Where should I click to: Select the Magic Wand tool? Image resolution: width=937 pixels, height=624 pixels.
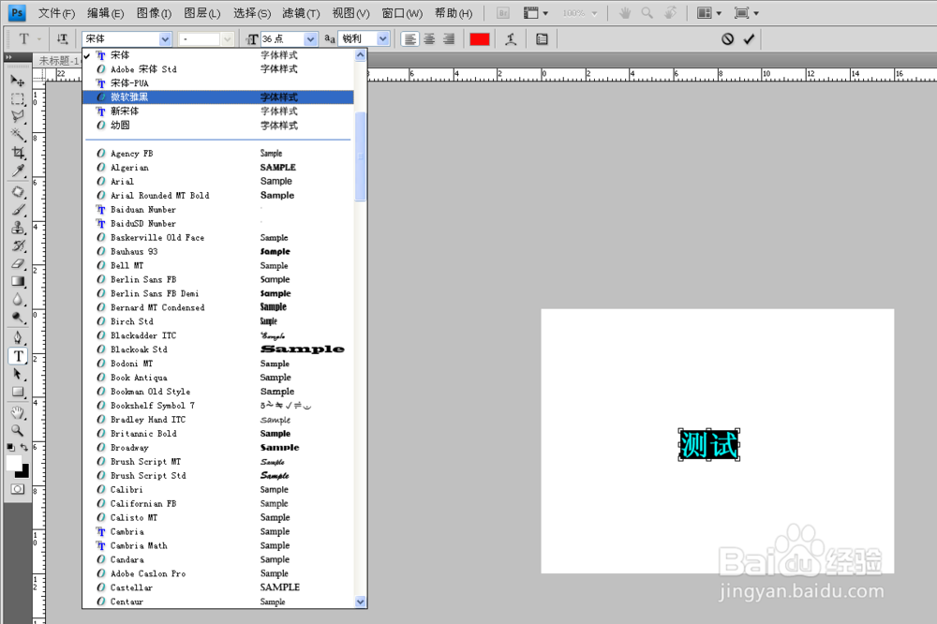[x=17, y=135]
